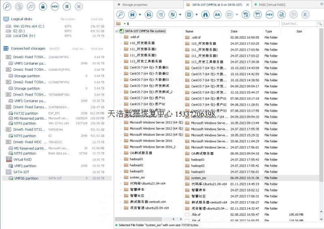Image resolution: width=324 pixels, height=229 pixels.
Task: Select the Virtual RAID storage entry
Action: coord(23,159)
